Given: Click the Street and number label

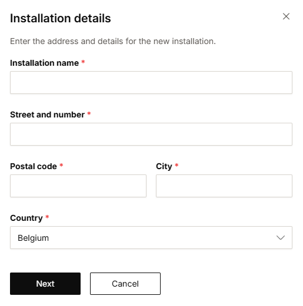Looking at the screenshot, I should coord(47,115).
